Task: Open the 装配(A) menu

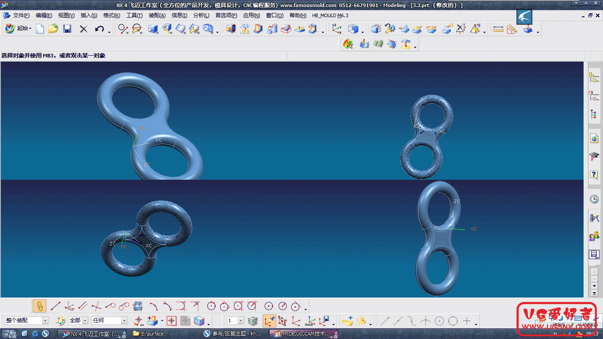Action: 157,15
